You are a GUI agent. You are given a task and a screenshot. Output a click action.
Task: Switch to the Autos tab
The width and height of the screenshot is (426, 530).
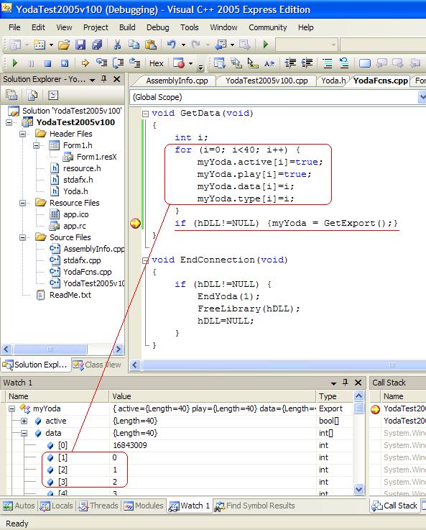pos(19,506)
